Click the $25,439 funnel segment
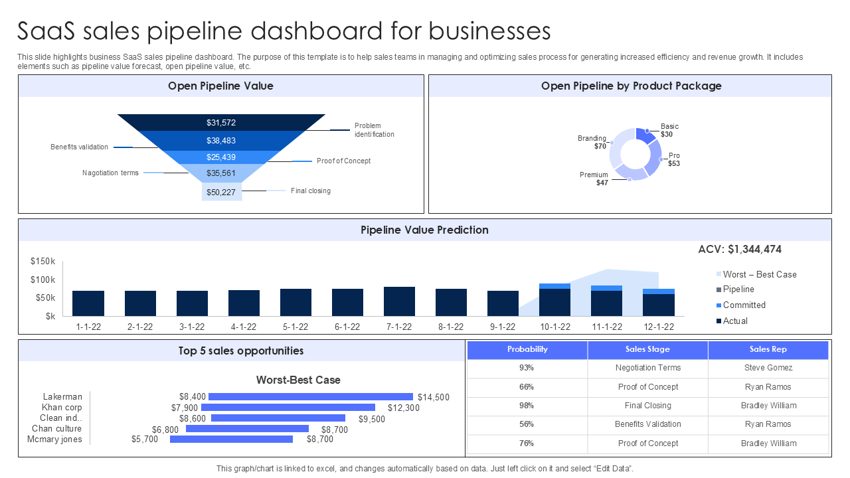The height and width of the screenshot is (478, 850). pyautogui.click(x=221, y=157)
